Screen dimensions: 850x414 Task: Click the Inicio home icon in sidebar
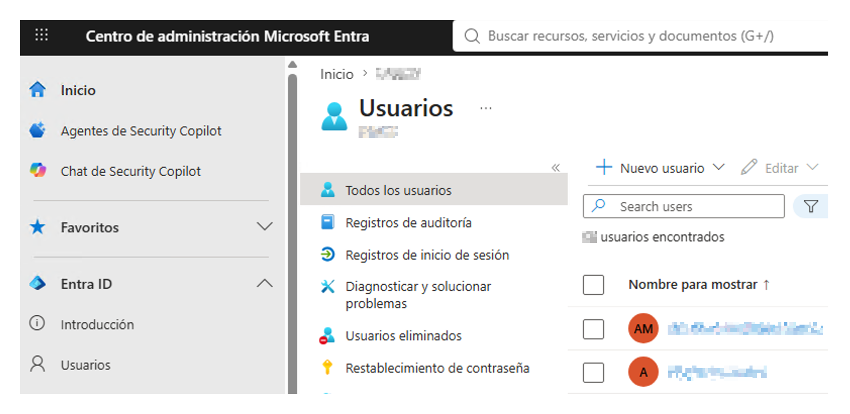click(37, 89)
